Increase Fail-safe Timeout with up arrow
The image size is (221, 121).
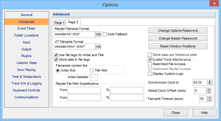(x=210, y=97)
